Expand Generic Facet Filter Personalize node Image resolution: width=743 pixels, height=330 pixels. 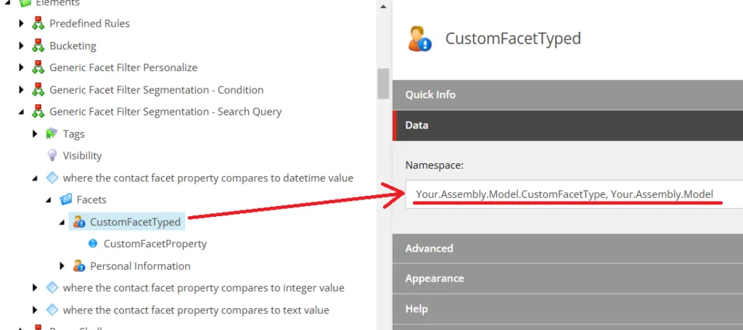click(21, 67)
